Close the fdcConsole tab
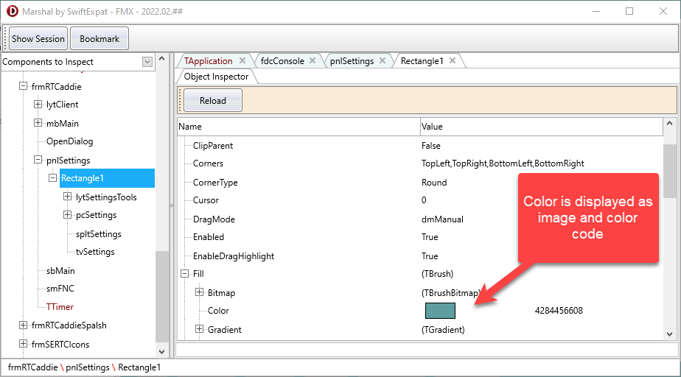Screen dimensions: 681x377 click(312, 61)
